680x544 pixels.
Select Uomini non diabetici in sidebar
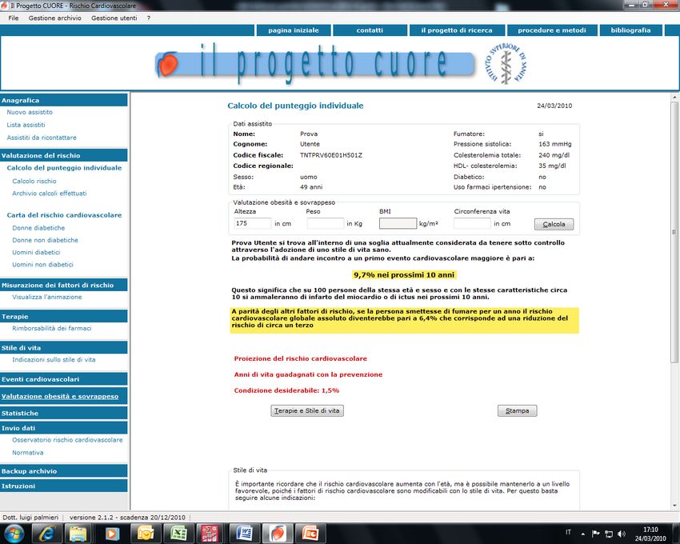(x=42, y=265)
